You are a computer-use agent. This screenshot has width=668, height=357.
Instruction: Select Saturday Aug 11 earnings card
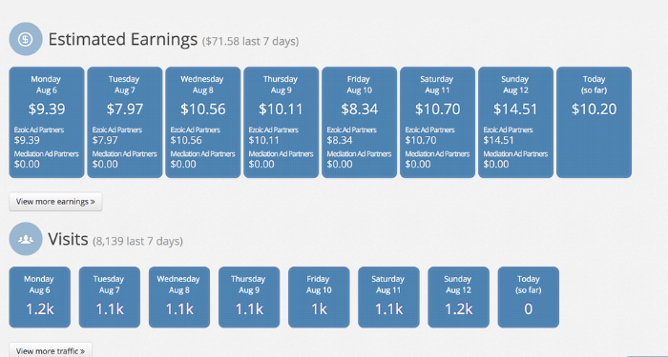point(437,123)
